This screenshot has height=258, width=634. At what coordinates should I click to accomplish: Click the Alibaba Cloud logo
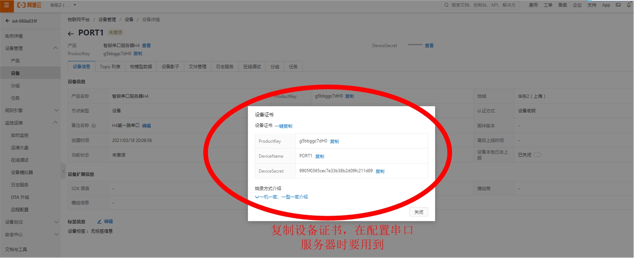pyautogui.click(x=29, y=5)
